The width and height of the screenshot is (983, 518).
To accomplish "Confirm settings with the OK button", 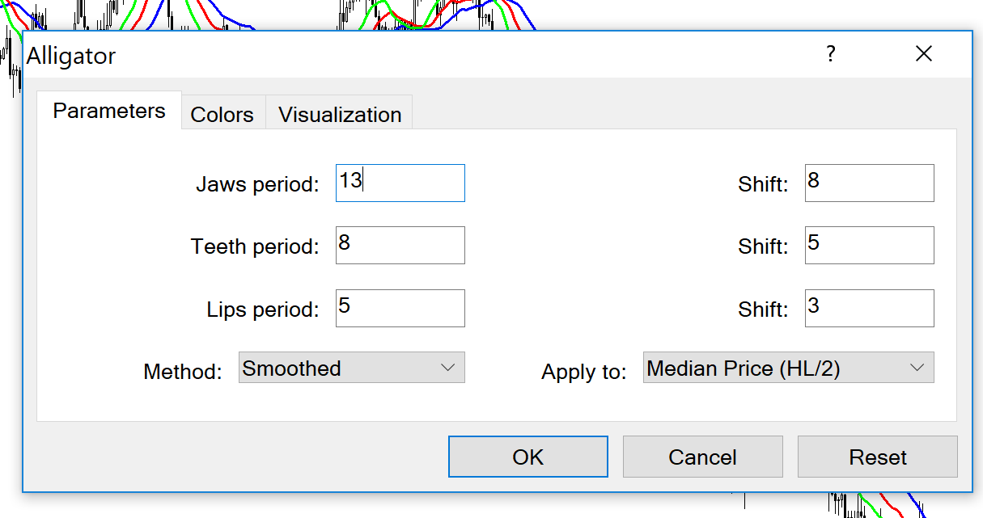I will pyautogui.click(x=528, y=457).
